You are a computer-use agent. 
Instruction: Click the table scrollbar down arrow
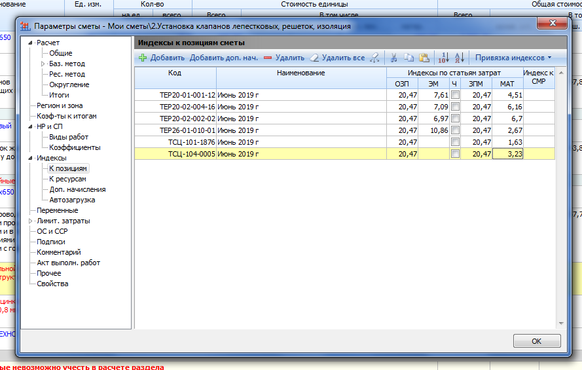tap(561, 324)
